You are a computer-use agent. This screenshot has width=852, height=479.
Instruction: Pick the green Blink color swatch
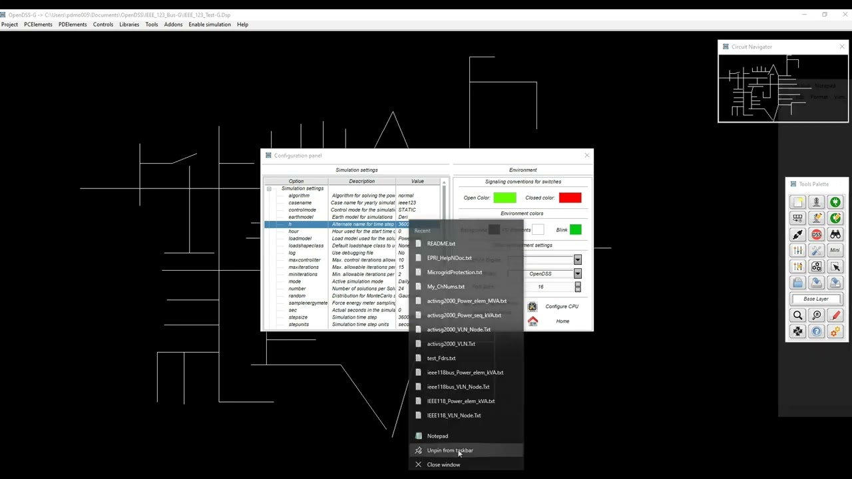point(576,230)
